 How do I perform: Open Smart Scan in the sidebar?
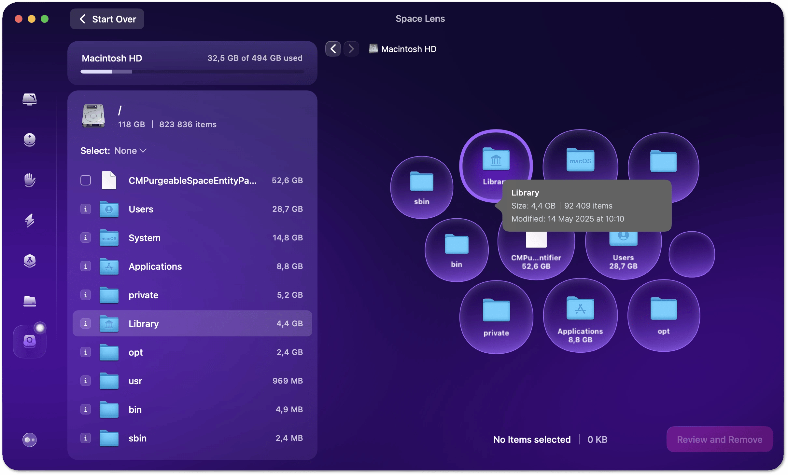pyautogui.click(x=30, y=99)
